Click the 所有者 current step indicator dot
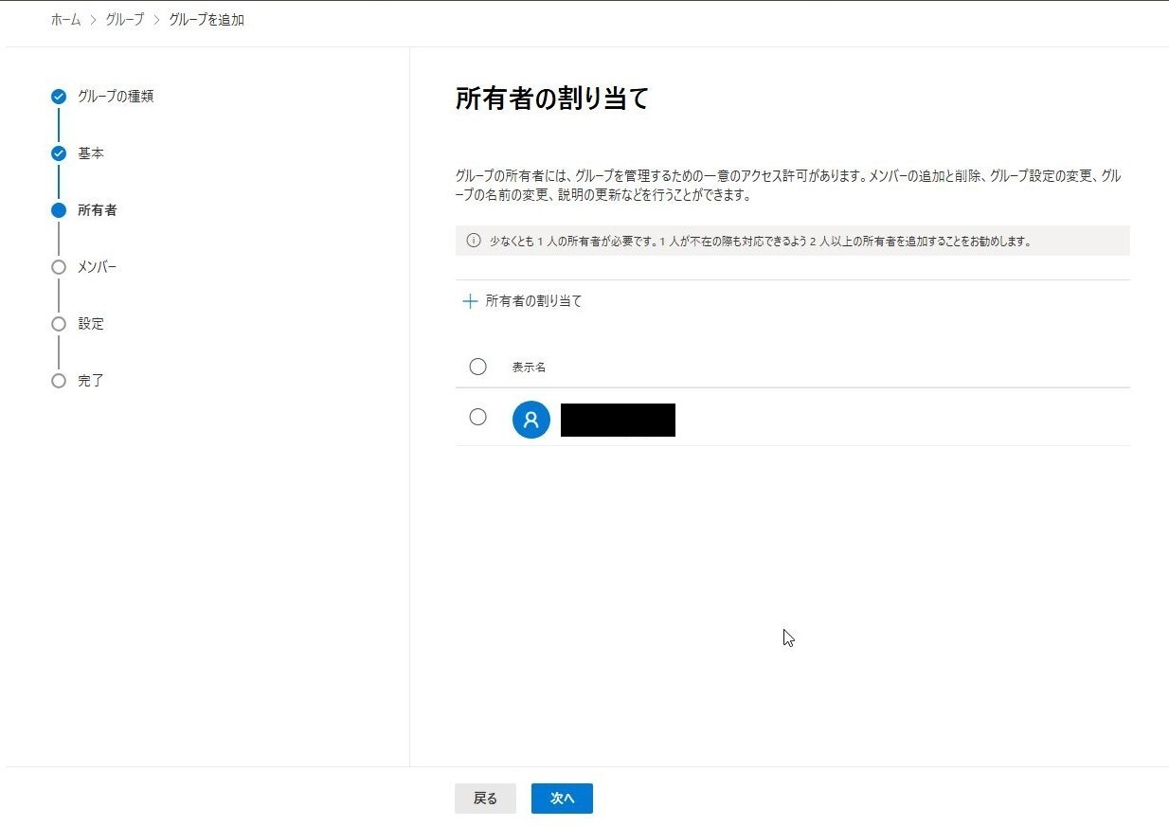This screenshot has height=826, width=1169. (59, 210)
